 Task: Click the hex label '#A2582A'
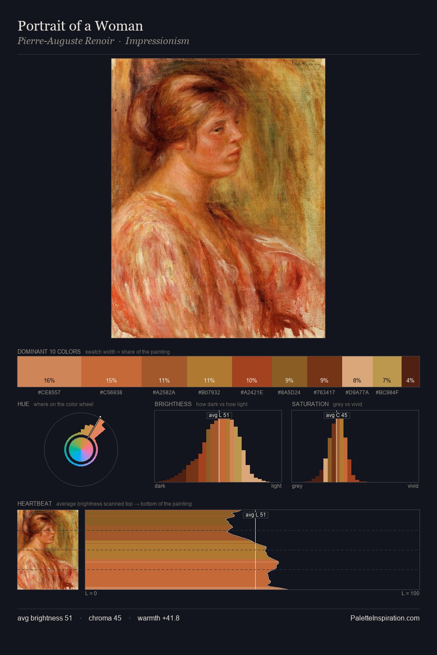pos(164,393)
